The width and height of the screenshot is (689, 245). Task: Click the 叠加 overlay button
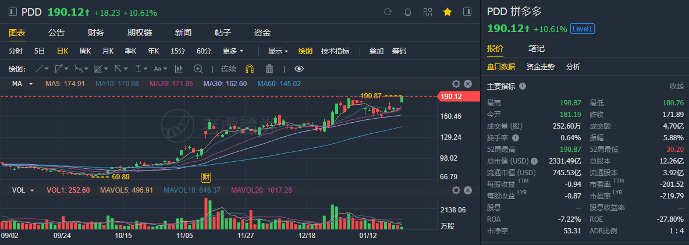pos(376,51)
